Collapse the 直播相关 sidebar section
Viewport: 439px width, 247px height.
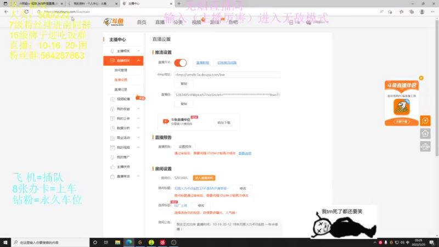tap(138, 60)
